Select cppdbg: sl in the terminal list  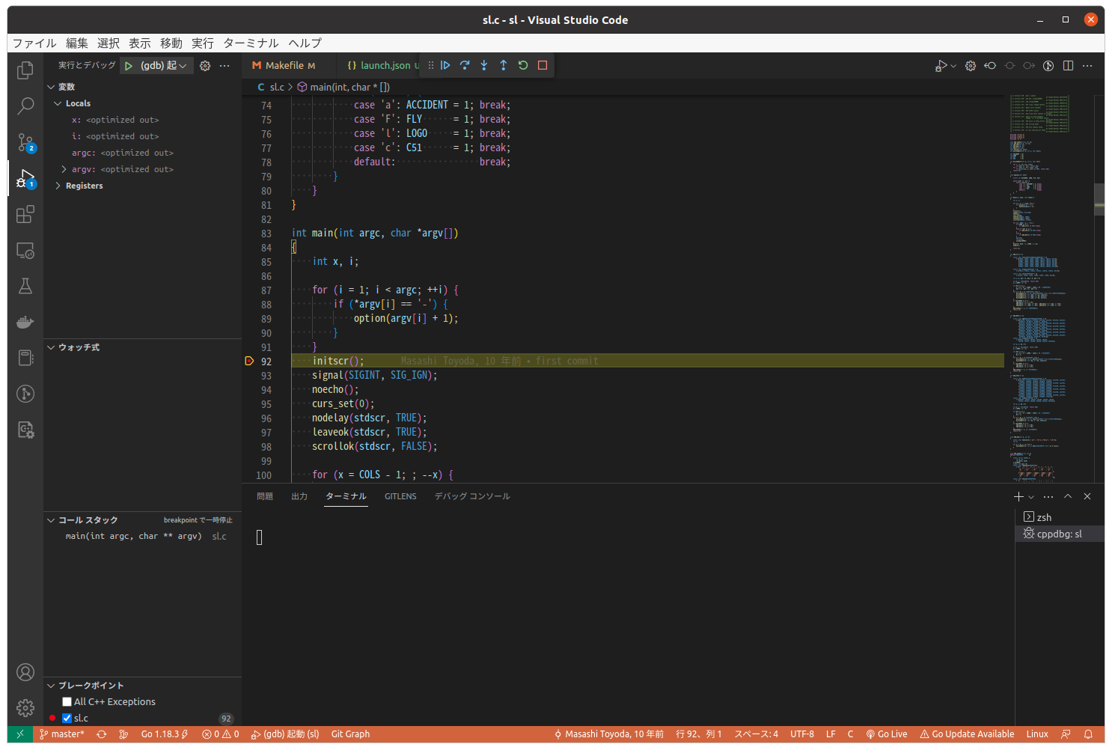(x=1059, y=533)
